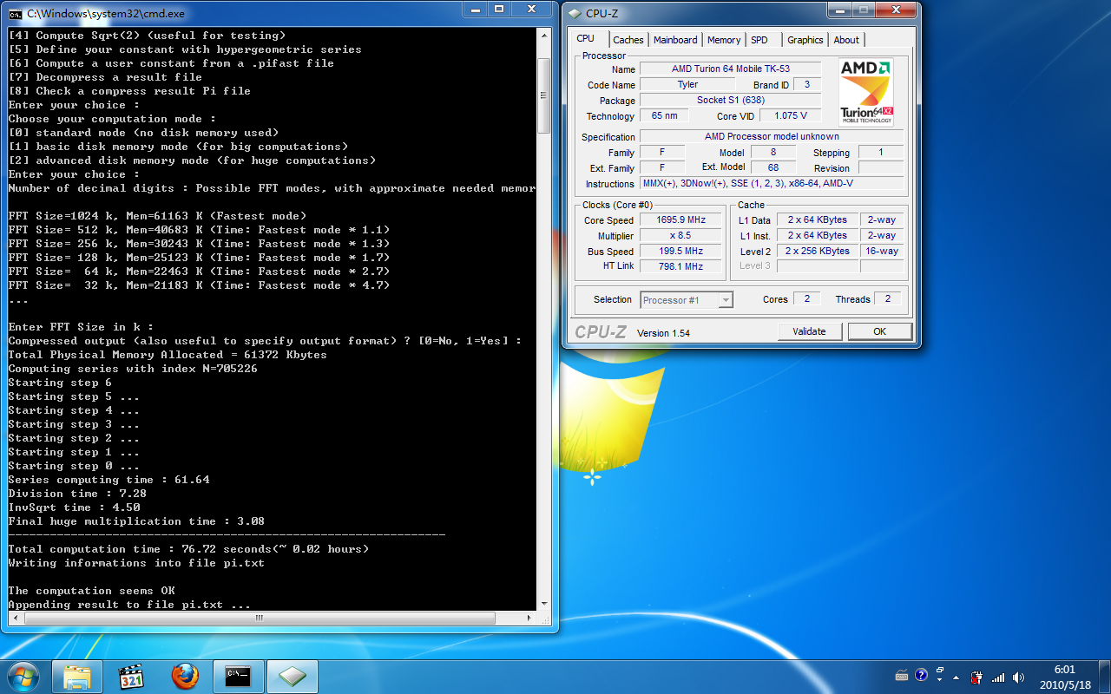The width and height of the screenshot is (1111, 694).
Task: Click the L1 Data value '2 x 64 KBytes'
Action: [818, 220]
